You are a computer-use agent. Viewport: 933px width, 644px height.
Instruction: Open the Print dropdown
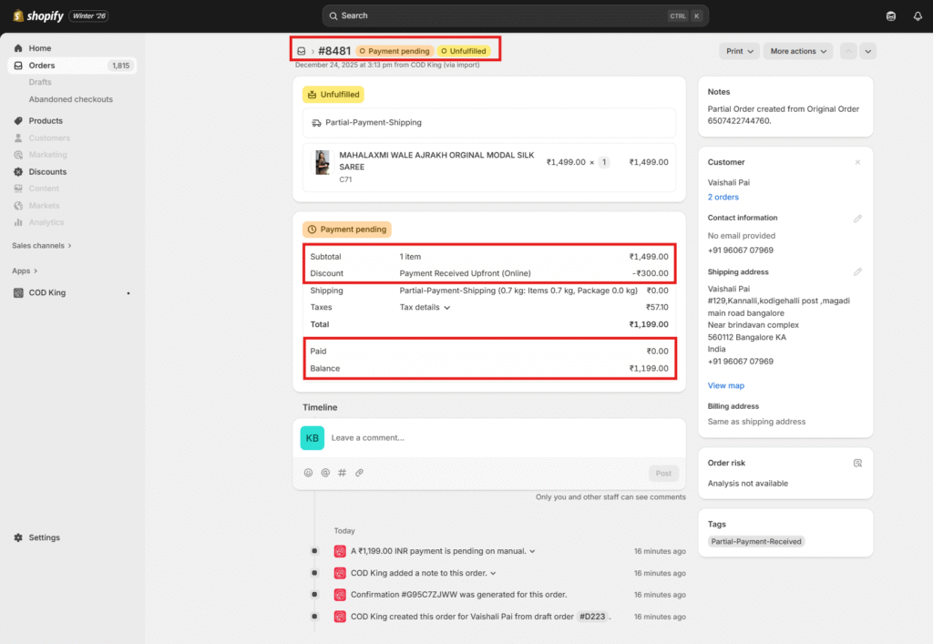(x=739, y=52)
